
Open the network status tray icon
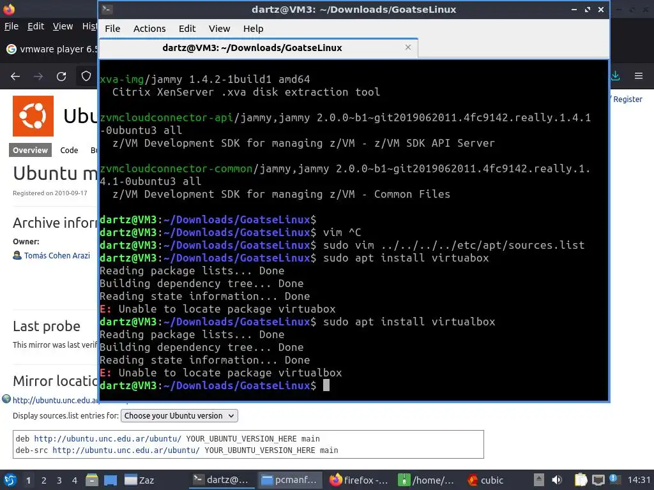pyautogui.click(x=598, y=480)
